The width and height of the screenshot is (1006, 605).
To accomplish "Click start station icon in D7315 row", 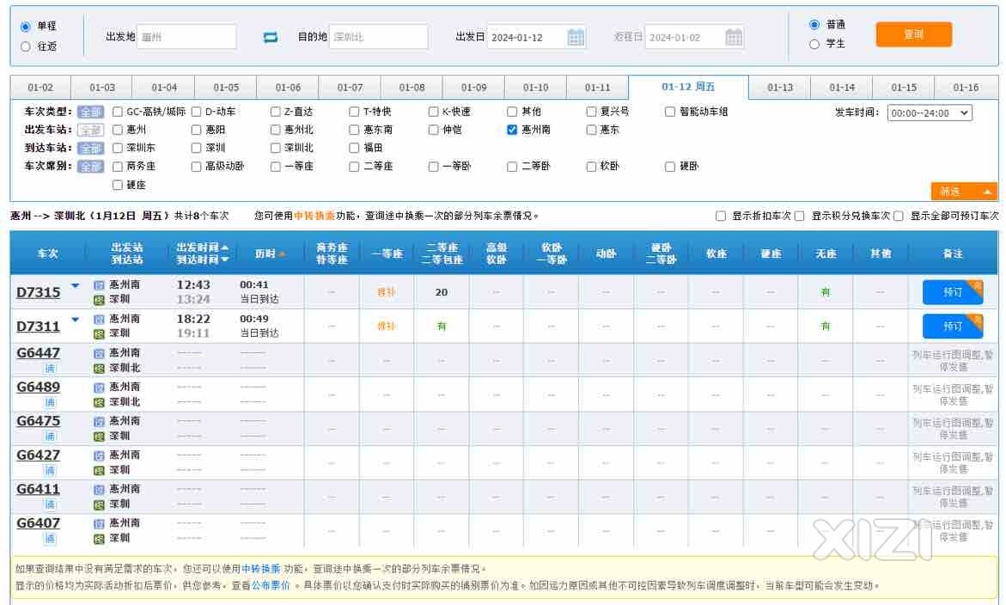I will [x=99, y=284].
